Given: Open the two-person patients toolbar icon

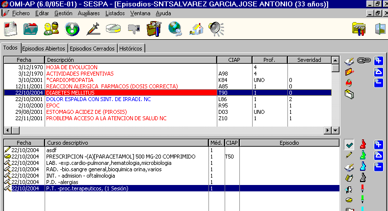Looking at the screenshot, I should coord(51,29).
